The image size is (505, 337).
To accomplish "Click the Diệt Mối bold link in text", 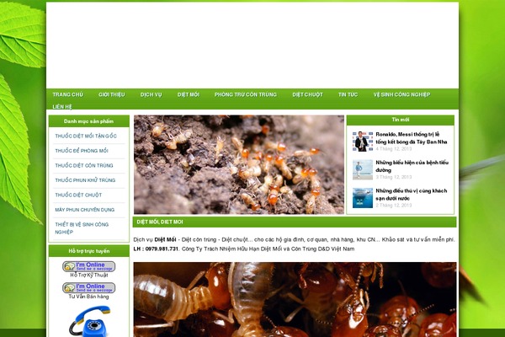I will [x=165, y=239].
